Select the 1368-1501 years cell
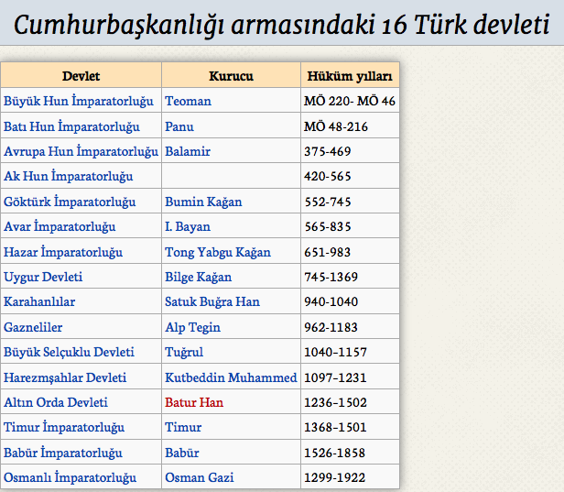564x492 pixels. (350, 427)
